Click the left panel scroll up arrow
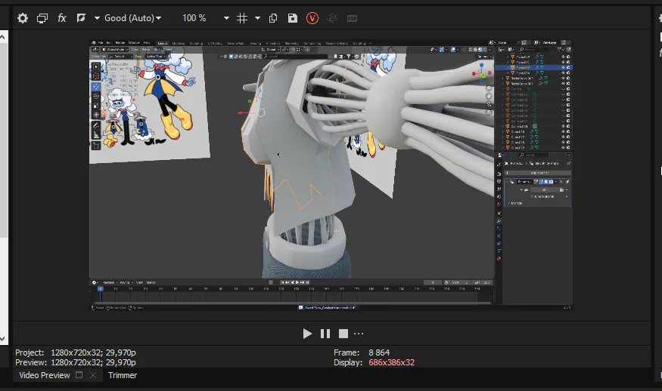This screenshot has height=391, width=662. coord(2,37)
